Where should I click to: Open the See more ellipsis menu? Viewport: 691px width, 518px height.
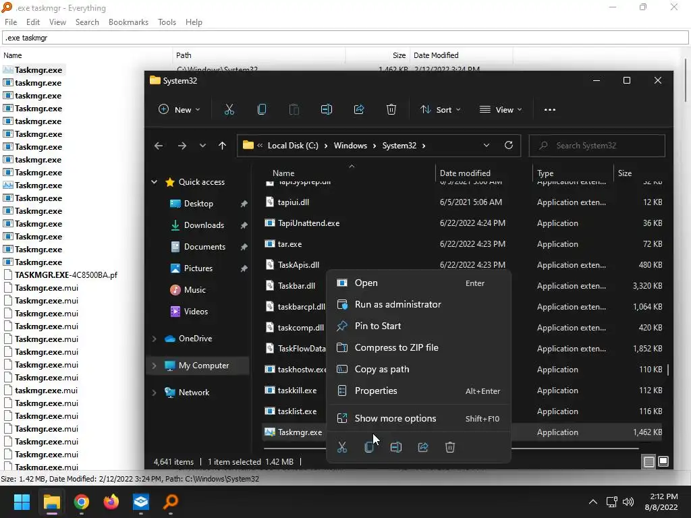[x=549, y=110]
